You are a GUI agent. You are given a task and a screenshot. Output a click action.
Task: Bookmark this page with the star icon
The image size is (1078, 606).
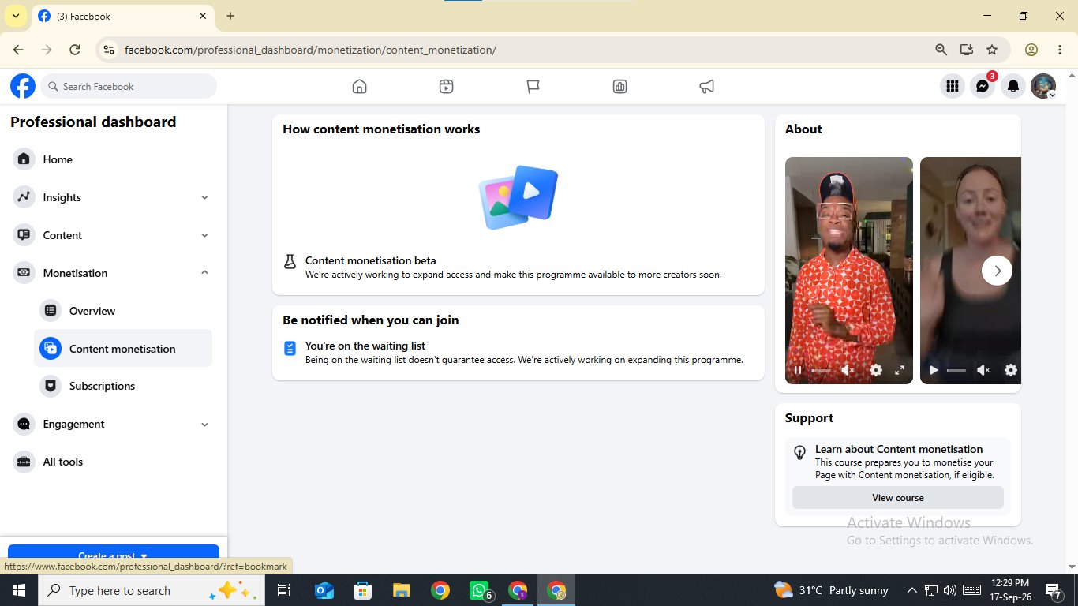point(992,50)
